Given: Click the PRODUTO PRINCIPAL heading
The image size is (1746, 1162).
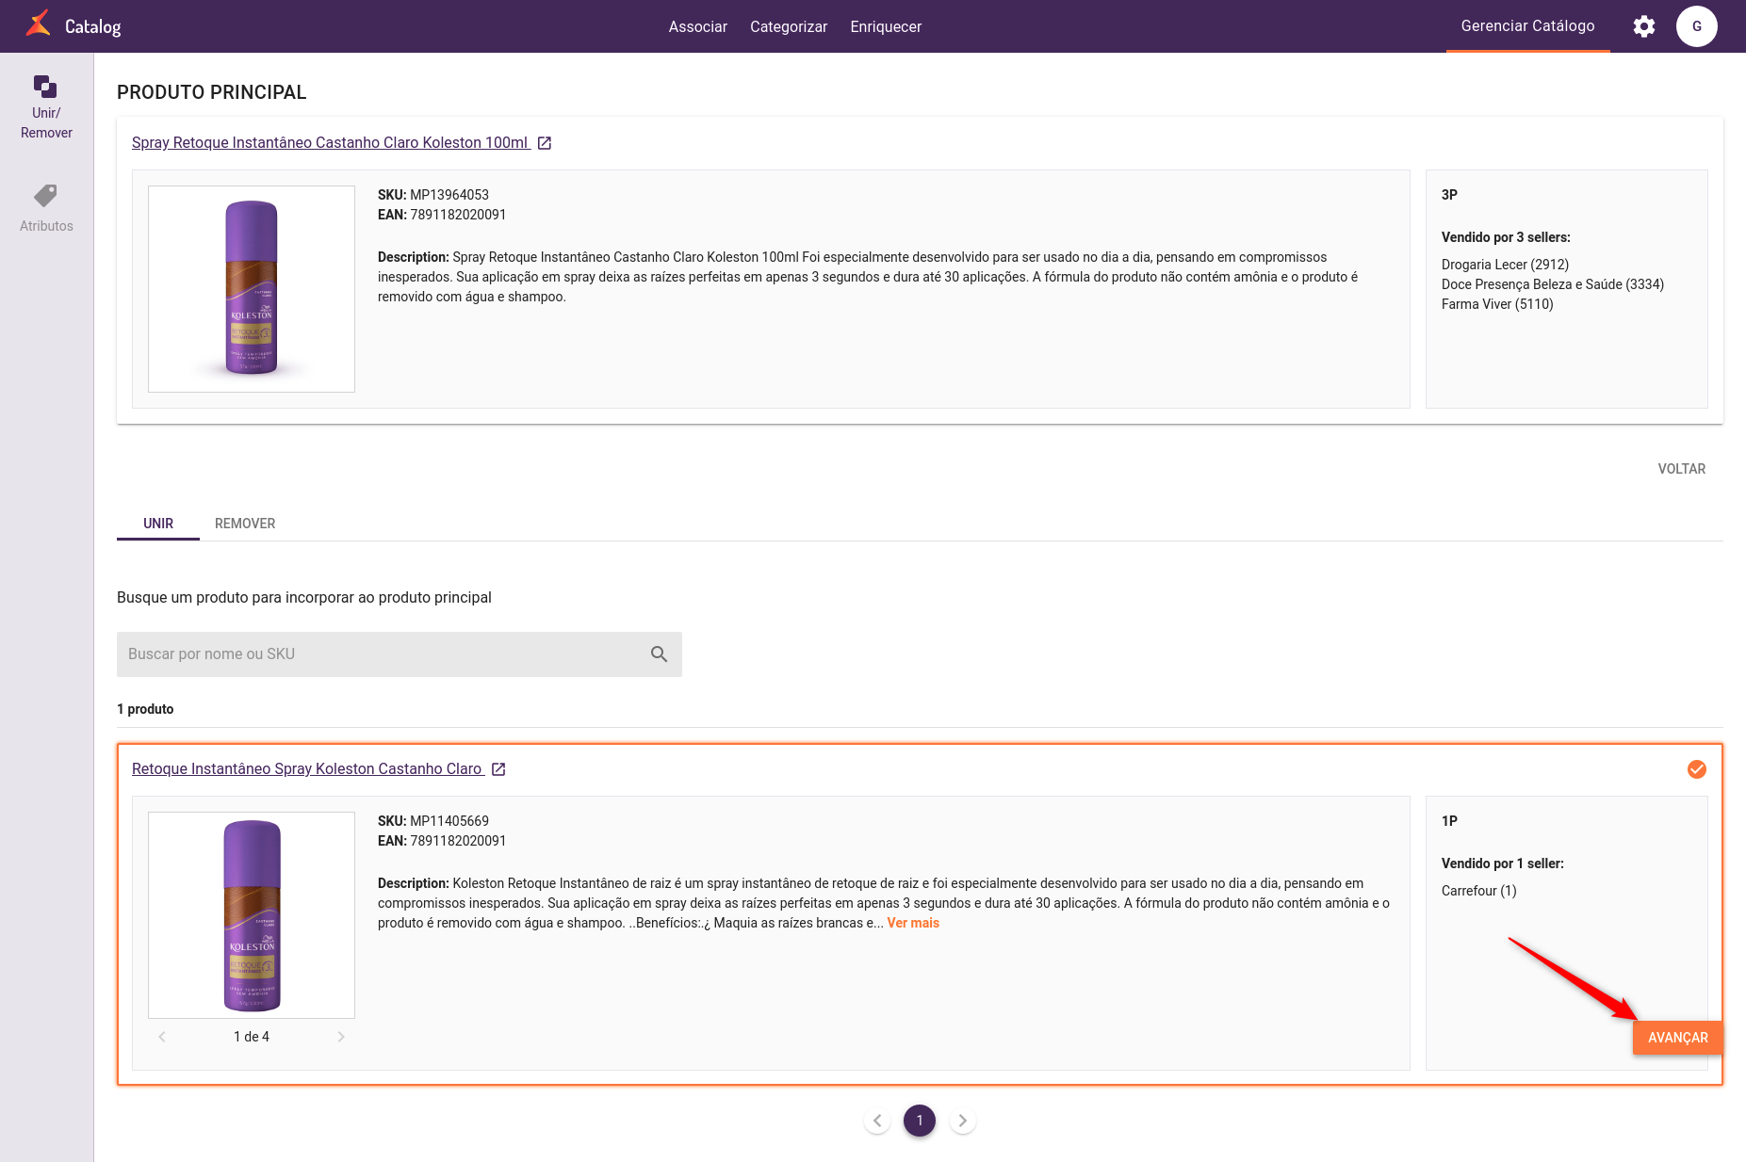Looking at the screenshot, I should (212, 92).
